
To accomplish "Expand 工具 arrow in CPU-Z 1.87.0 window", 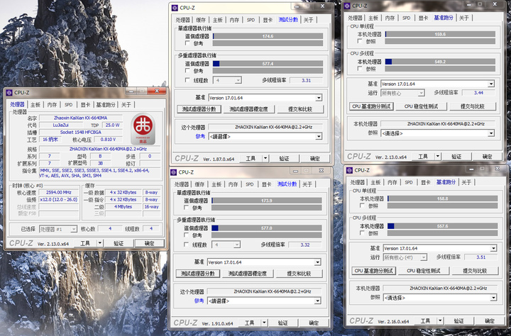I will [265, 159].
